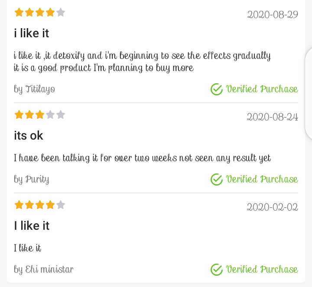Click the 'i like it' title by Titilayo
The height and width of the screenshot is (287, 312).
(x=32, y=33)
